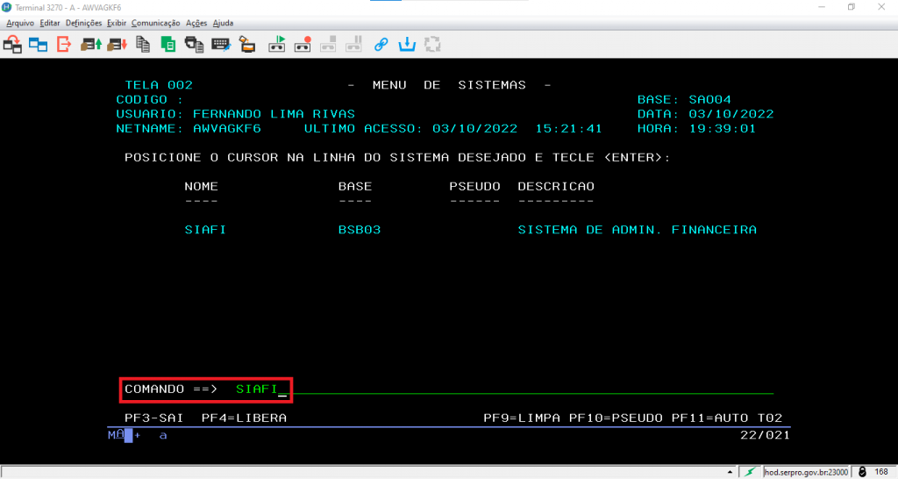The image size is (898, 479).
Task: Click the play macro icon
Action: [277, 43]
